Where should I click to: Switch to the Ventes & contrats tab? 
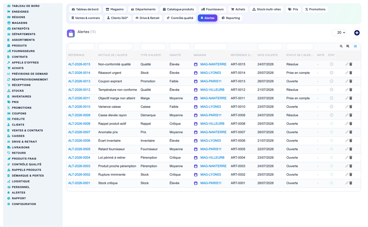(x=86, y=18)
